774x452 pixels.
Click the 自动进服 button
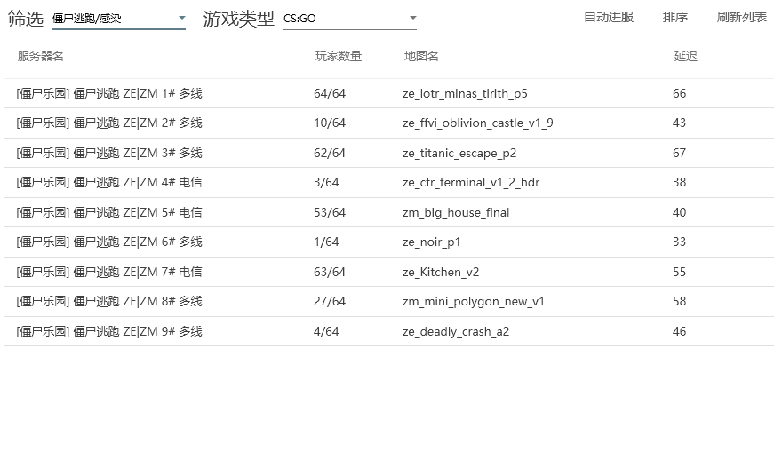coord(609,17)
